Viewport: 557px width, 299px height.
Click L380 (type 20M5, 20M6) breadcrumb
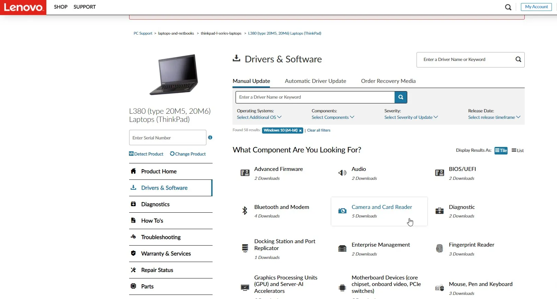[285, 34]
